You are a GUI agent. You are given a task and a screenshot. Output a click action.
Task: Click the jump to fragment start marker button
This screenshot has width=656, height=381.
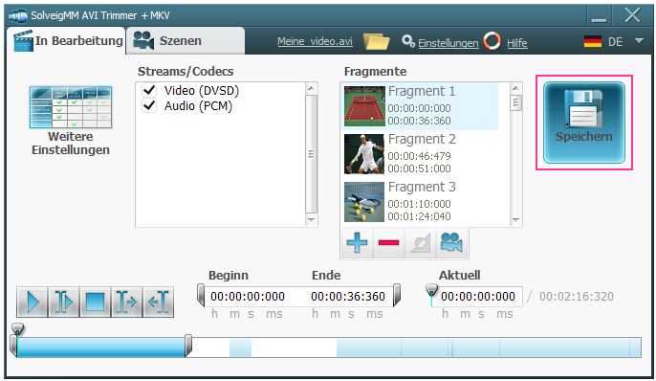[127, 302]
